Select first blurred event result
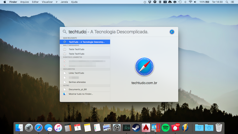This screenshot has height=134, width=238. (85, 61)
